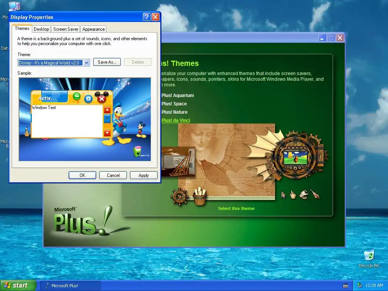Switch to the Appearance tab
The width and height of the screenshot is (388, 291).
pos(94,29)
